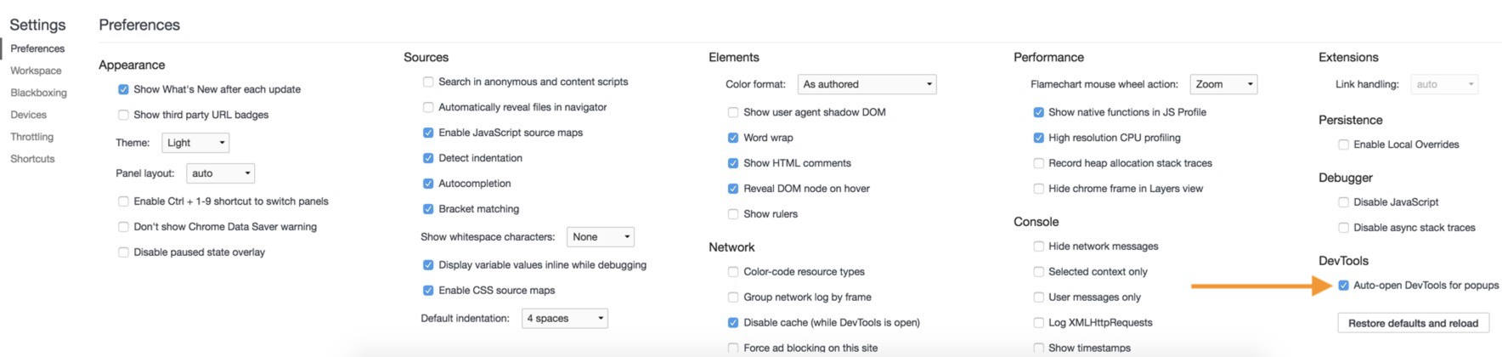Open the Theme dropdown set to Light

tap(195, 143)
